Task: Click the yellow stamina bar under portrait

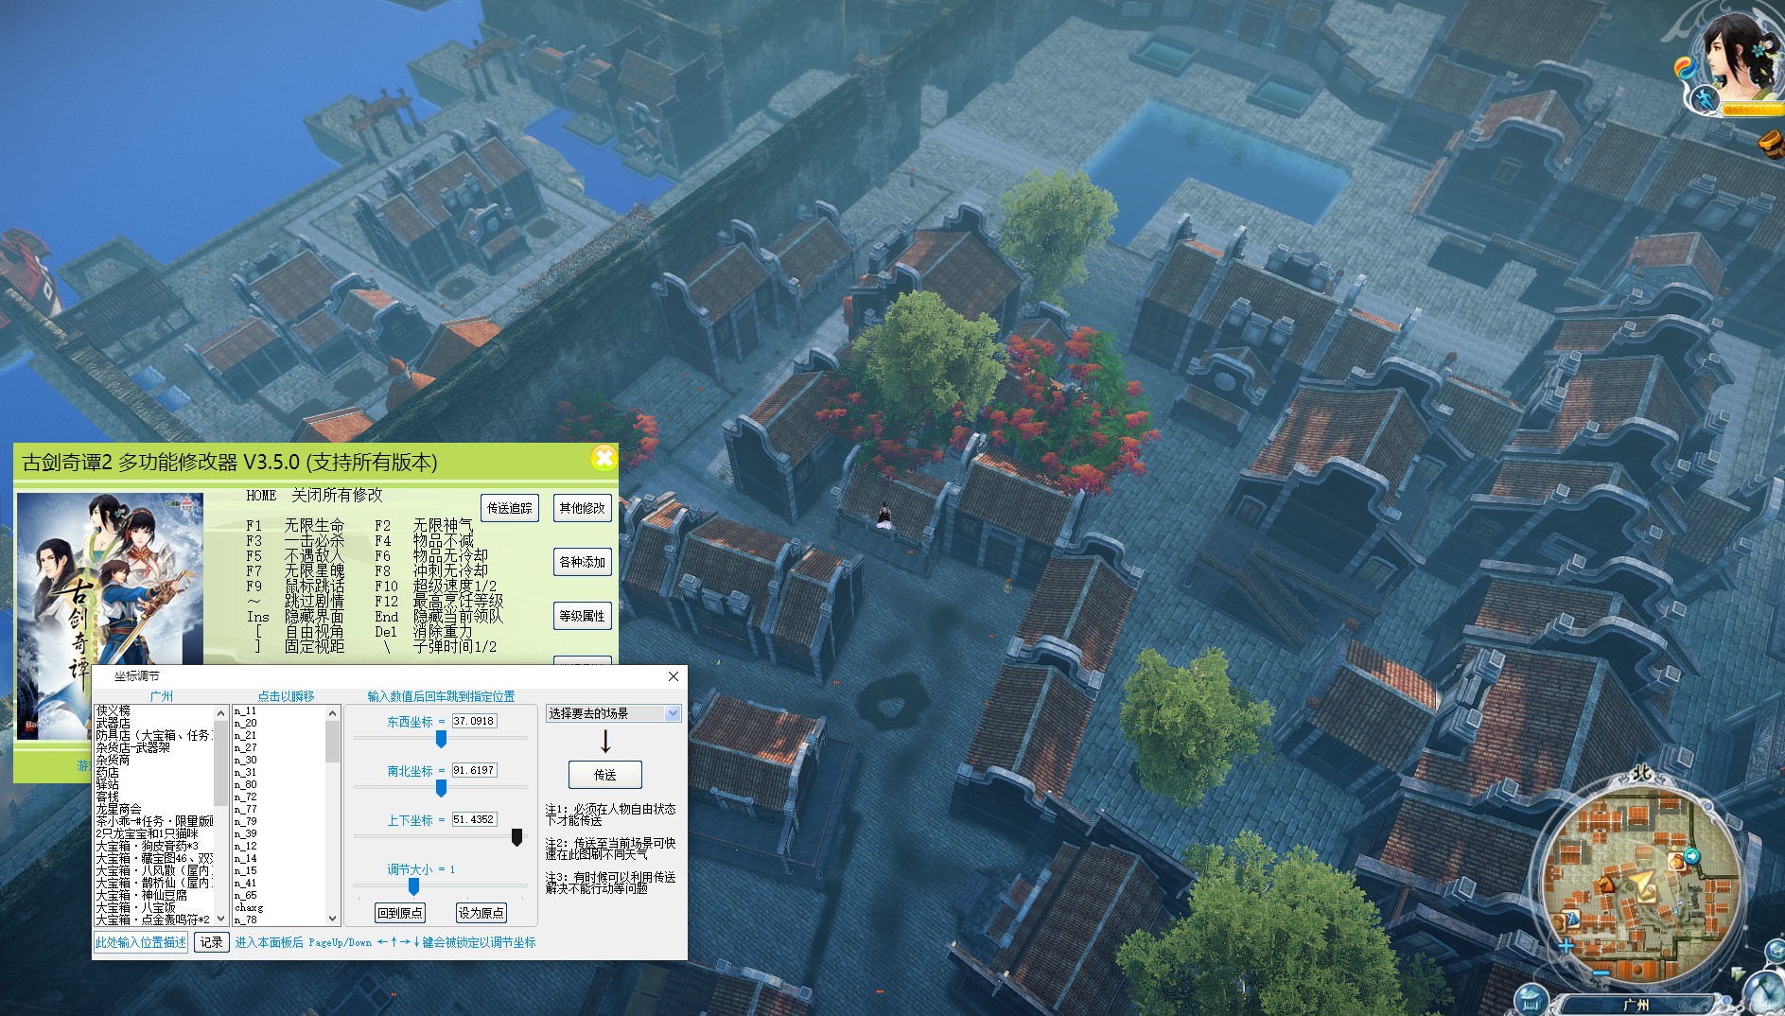Action: point(1753,110)
